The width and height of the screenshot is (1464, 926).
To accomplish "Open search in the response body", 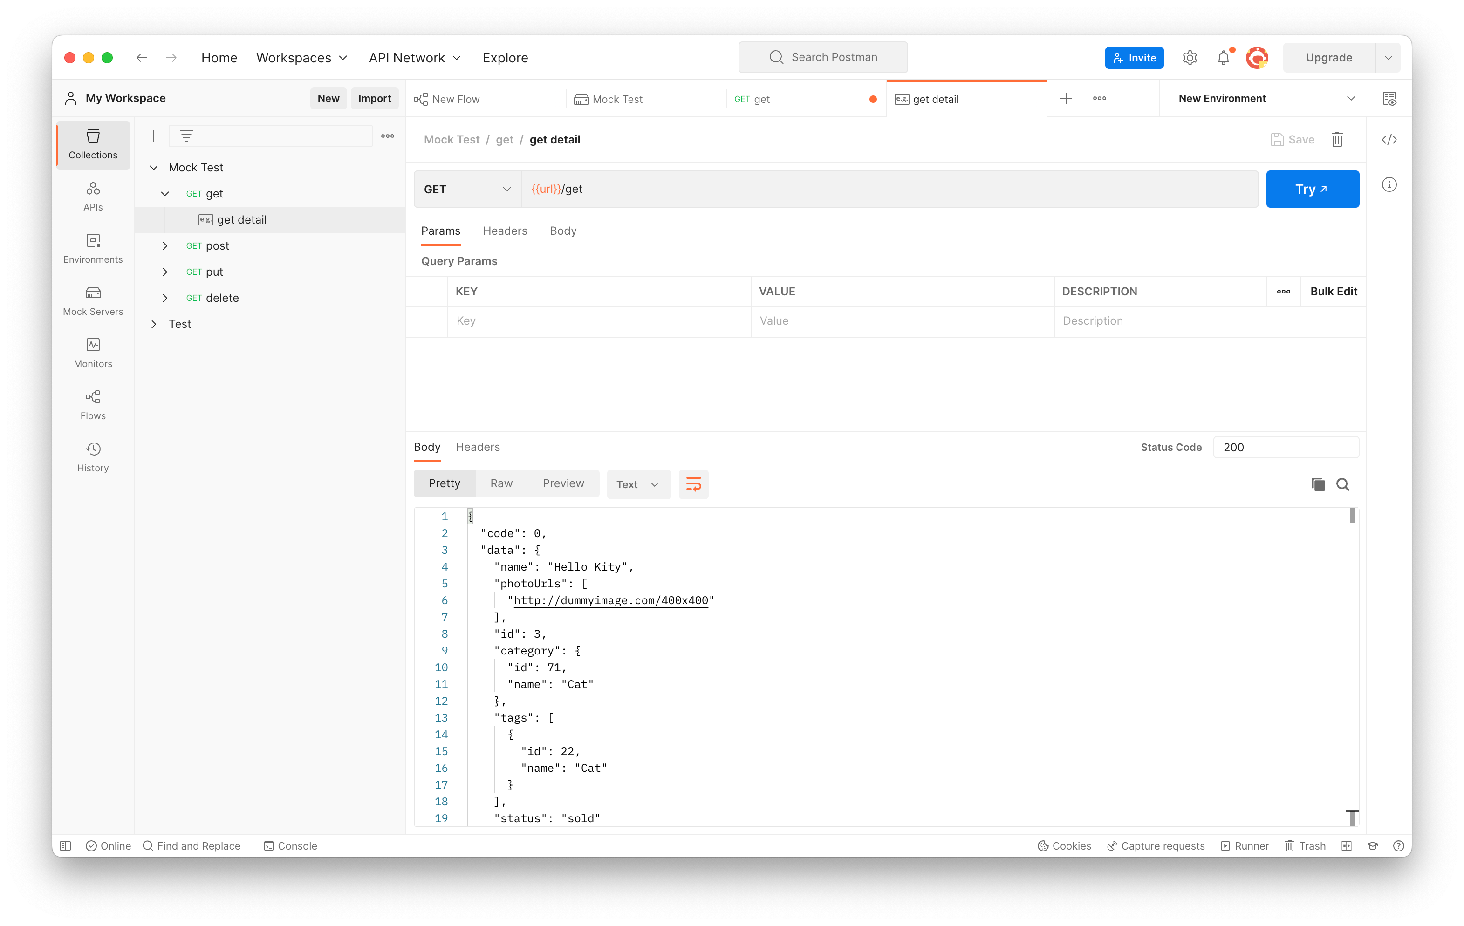I will point(1342,484).
